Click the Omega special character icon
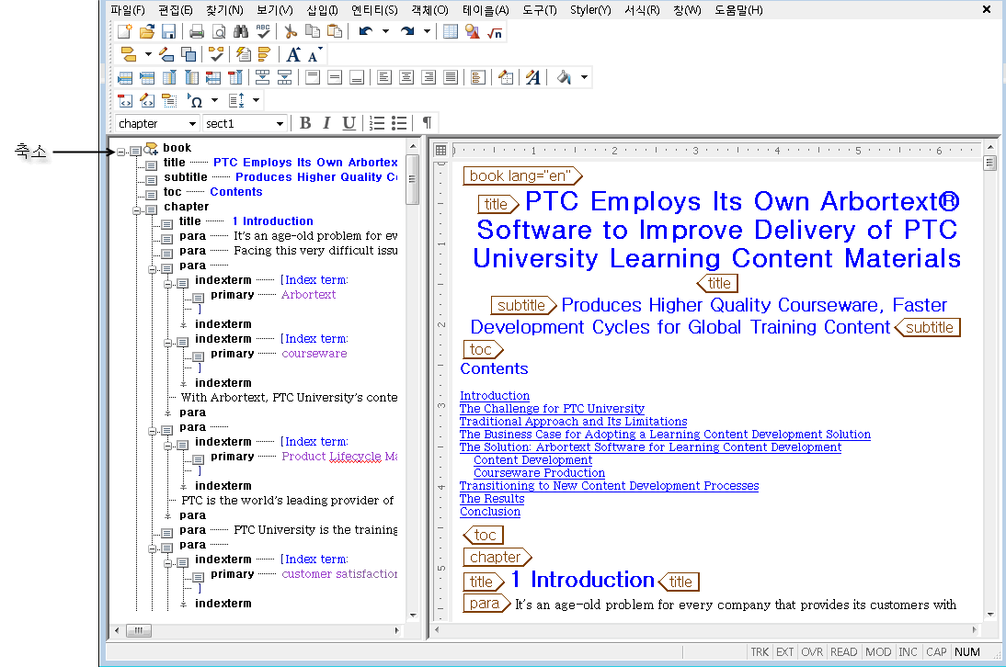The image size is (1006, 667). tap(195, 100)
